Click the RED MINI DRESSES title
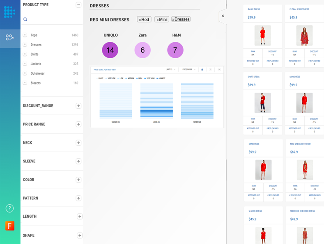This screenshot has width=324, height=244. pyautogui.click(x=110, y=20)
